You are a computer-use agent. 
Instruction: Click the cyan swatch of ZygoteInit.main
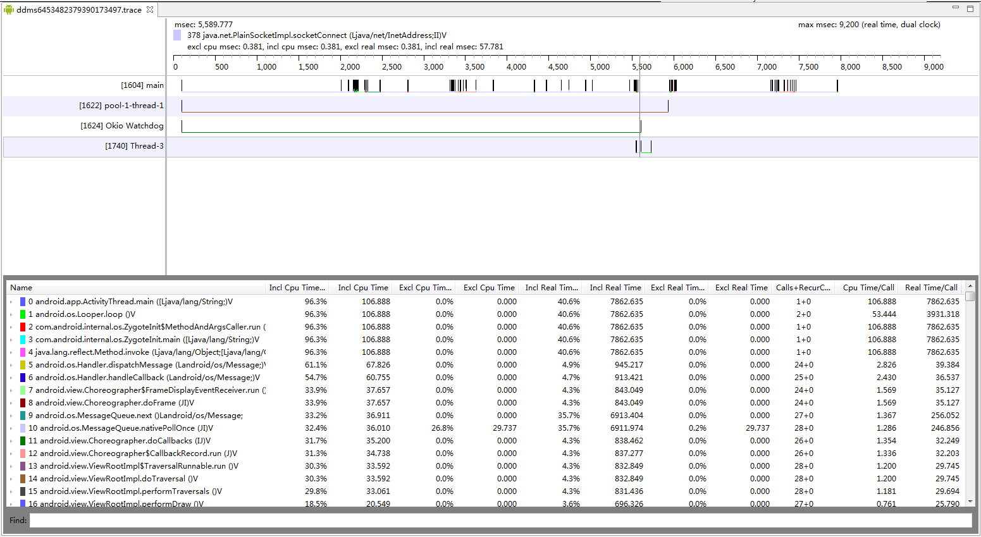[23, 340]
